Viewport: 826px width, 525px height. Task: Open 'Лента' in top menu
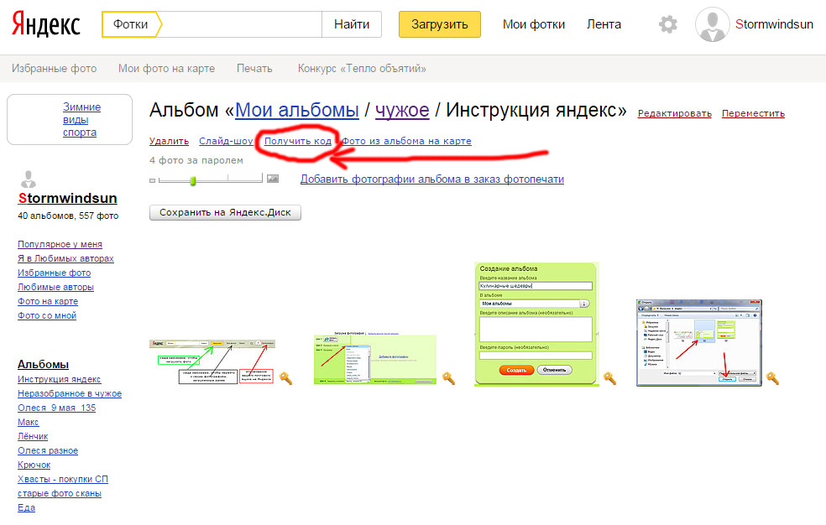tap(604, 24)
